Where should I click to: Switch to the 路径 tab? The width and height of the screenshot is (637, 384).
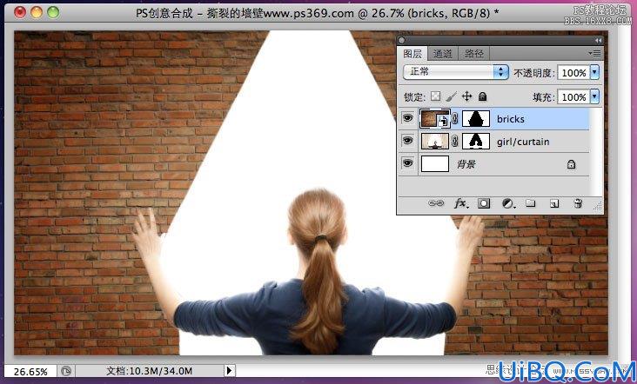473,54
